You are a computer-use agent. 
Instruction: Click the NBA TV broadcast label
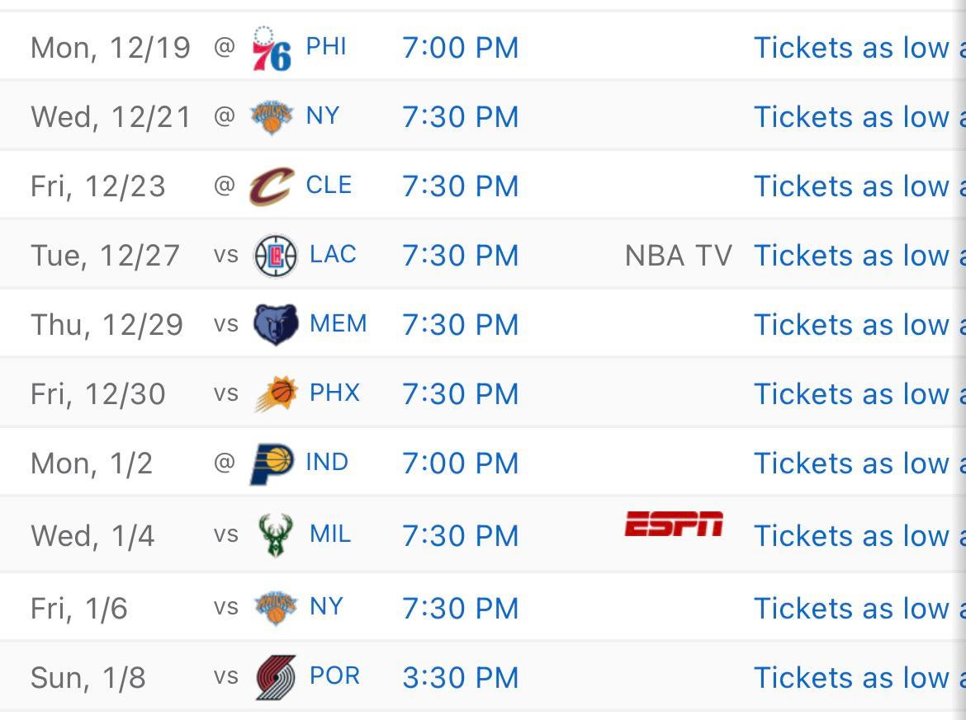coord(679,256)
